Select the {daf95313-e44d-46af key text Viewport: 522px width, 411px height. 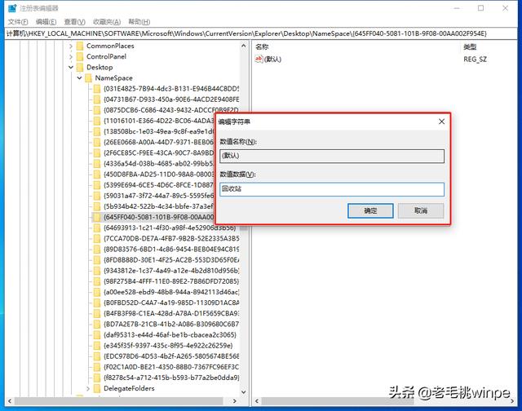coord(170,335)
